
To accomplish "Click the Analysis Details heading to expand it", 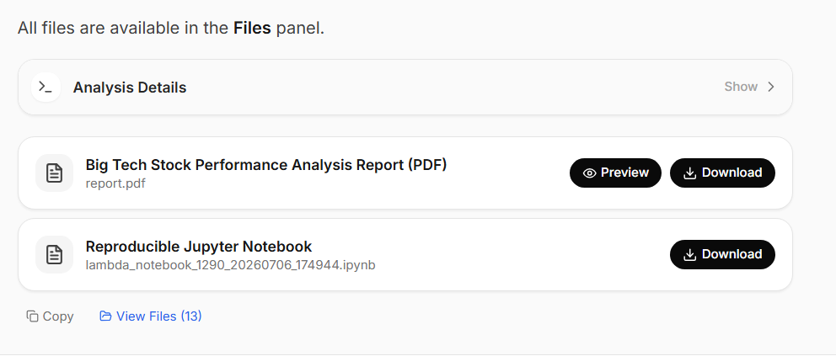I will (x=130, y=88).
